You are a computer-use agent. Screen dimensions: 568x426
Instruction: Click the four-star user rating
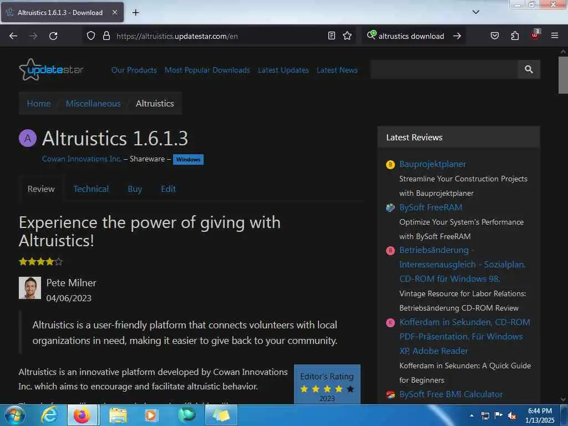pos(40,262)
